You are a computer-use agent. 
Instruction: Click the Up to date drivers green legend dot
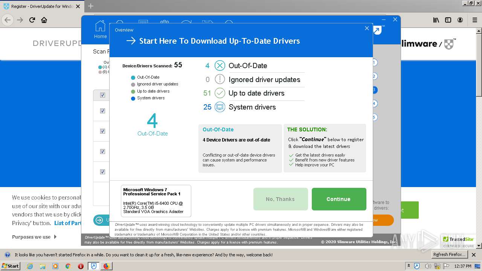point(133,91)
